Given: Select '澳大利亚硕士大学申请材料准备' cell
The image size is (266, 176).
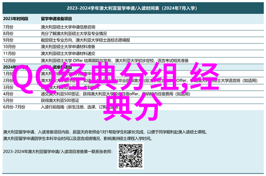Looking at the screenshot, I should [x=68, y=47].
